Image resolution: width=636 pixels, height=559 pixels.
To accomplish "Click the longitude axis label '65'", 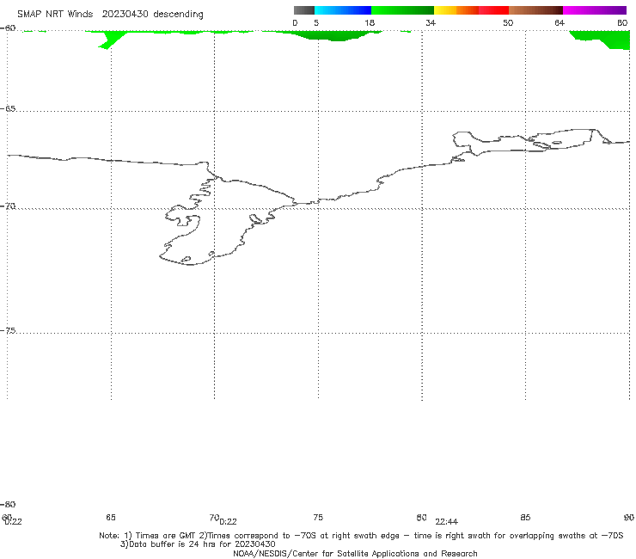I will click(x=111, y=517).
